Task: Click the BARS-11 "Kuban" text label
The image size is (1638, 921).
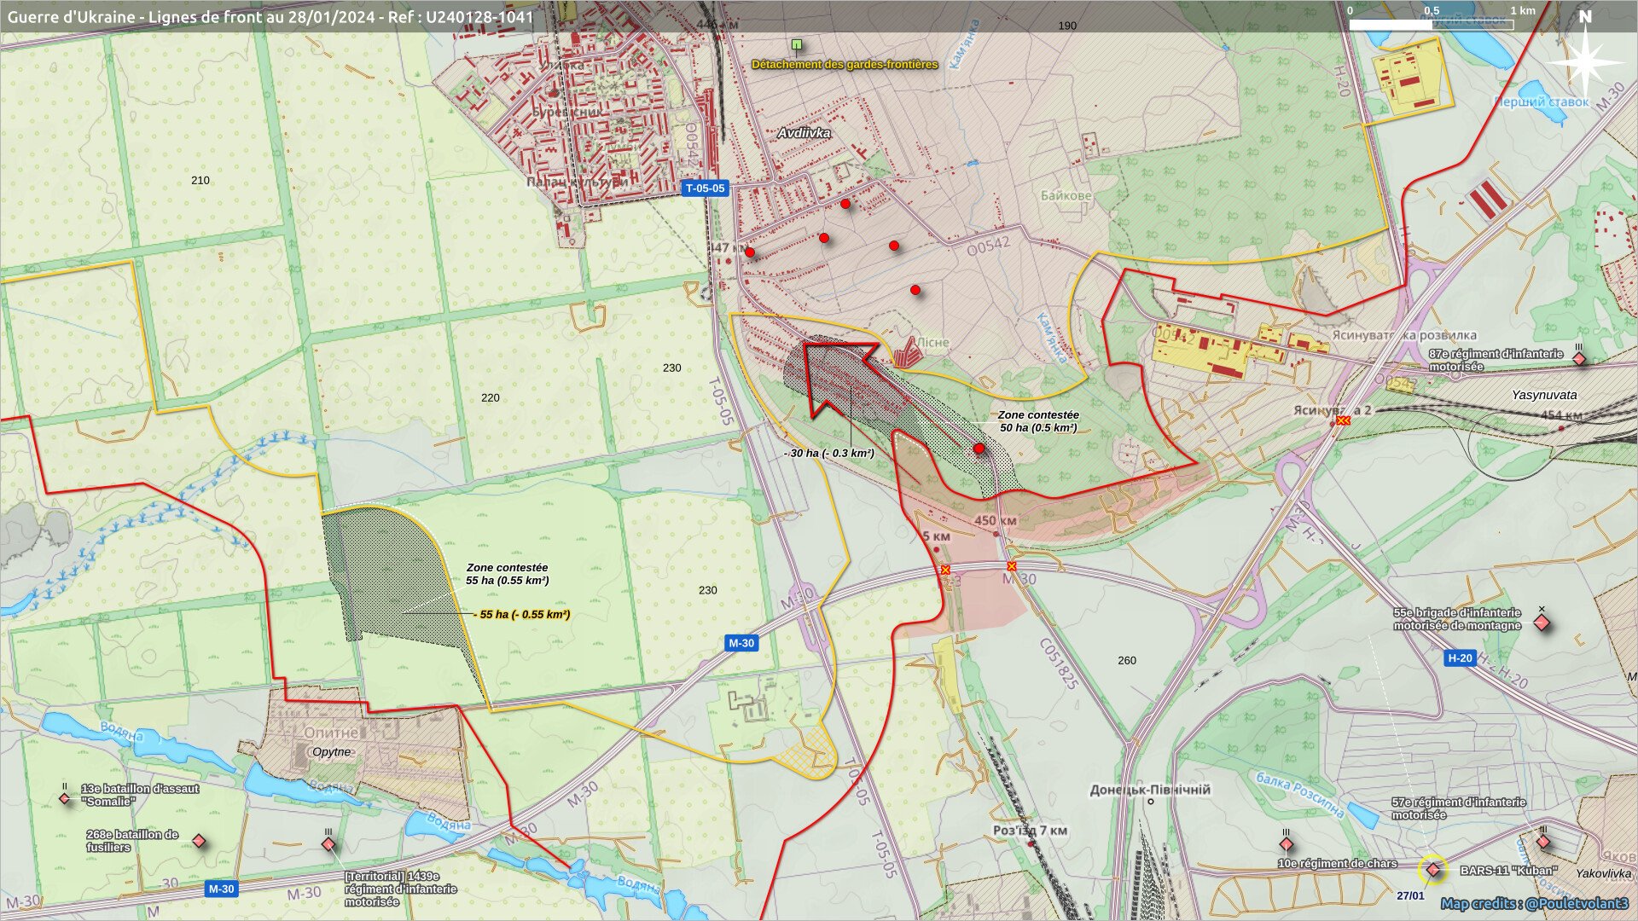Action: coord(1508,871)
